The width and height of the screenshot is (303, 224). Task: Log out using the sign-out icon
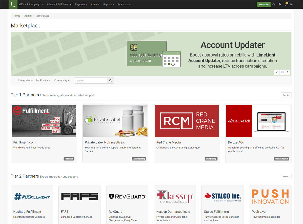pyautogui.click(x=291, y=4)
